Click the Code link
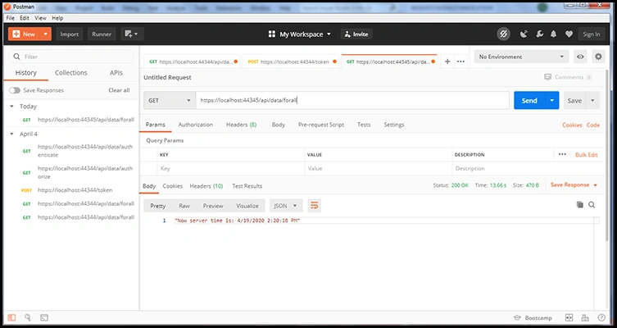Screen dimensions: 617x328 point(593,125)
